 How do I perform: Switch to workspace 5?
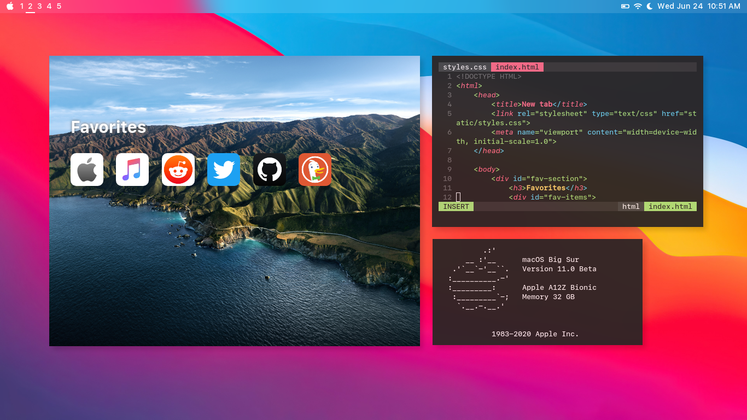coord(59,6)
